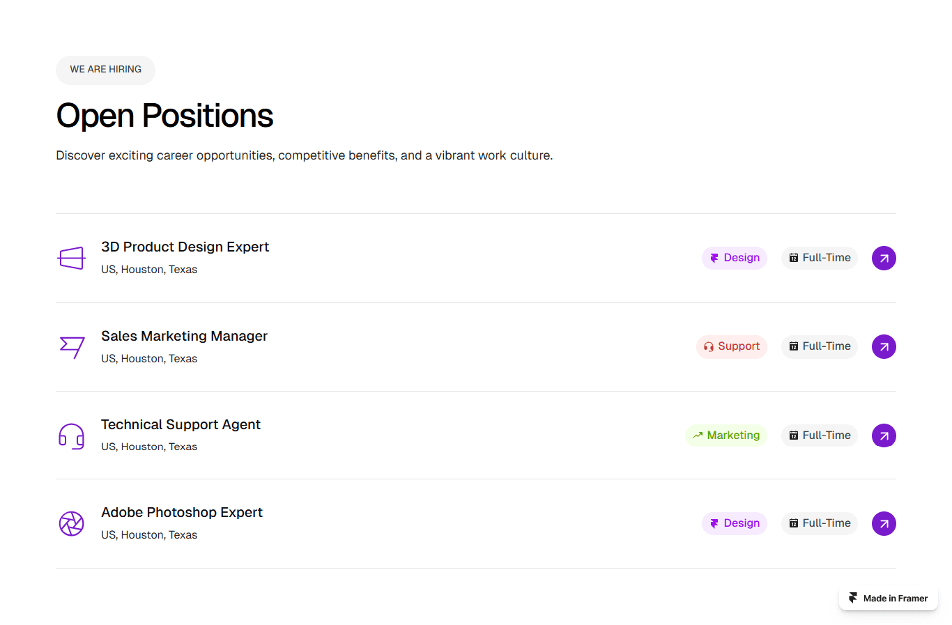Click the arrow button for Adobe Photoshop Expert
Screen dimensions: 952x625
tap(884, 523)
